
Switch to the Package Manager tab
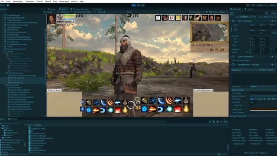point(79,9)
